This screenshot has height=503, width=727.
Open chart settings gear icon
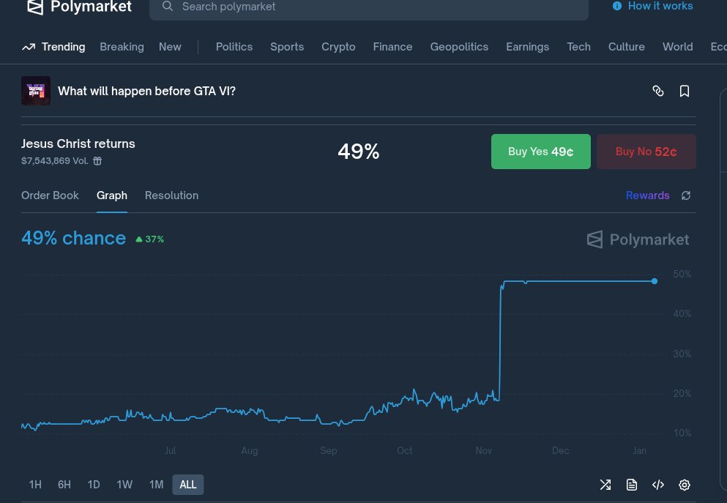coord(685,485)
